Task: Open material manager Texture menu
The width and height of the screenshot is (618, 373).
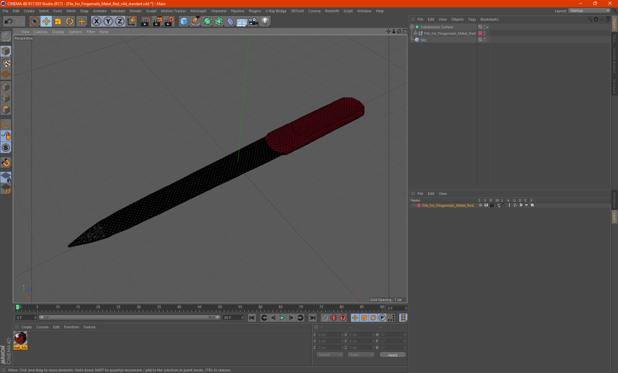Action: tap(89, 327)
